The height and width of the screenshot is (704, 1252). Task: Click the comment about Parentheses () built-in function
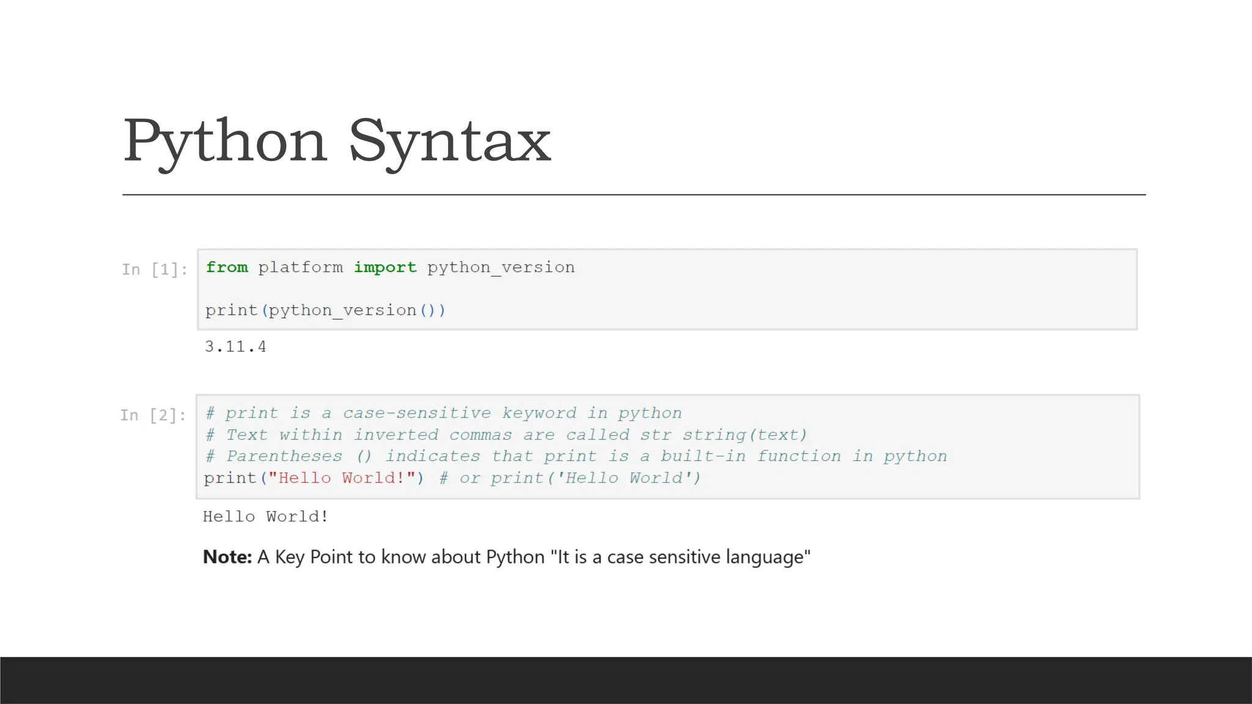[x=576, y=457]
